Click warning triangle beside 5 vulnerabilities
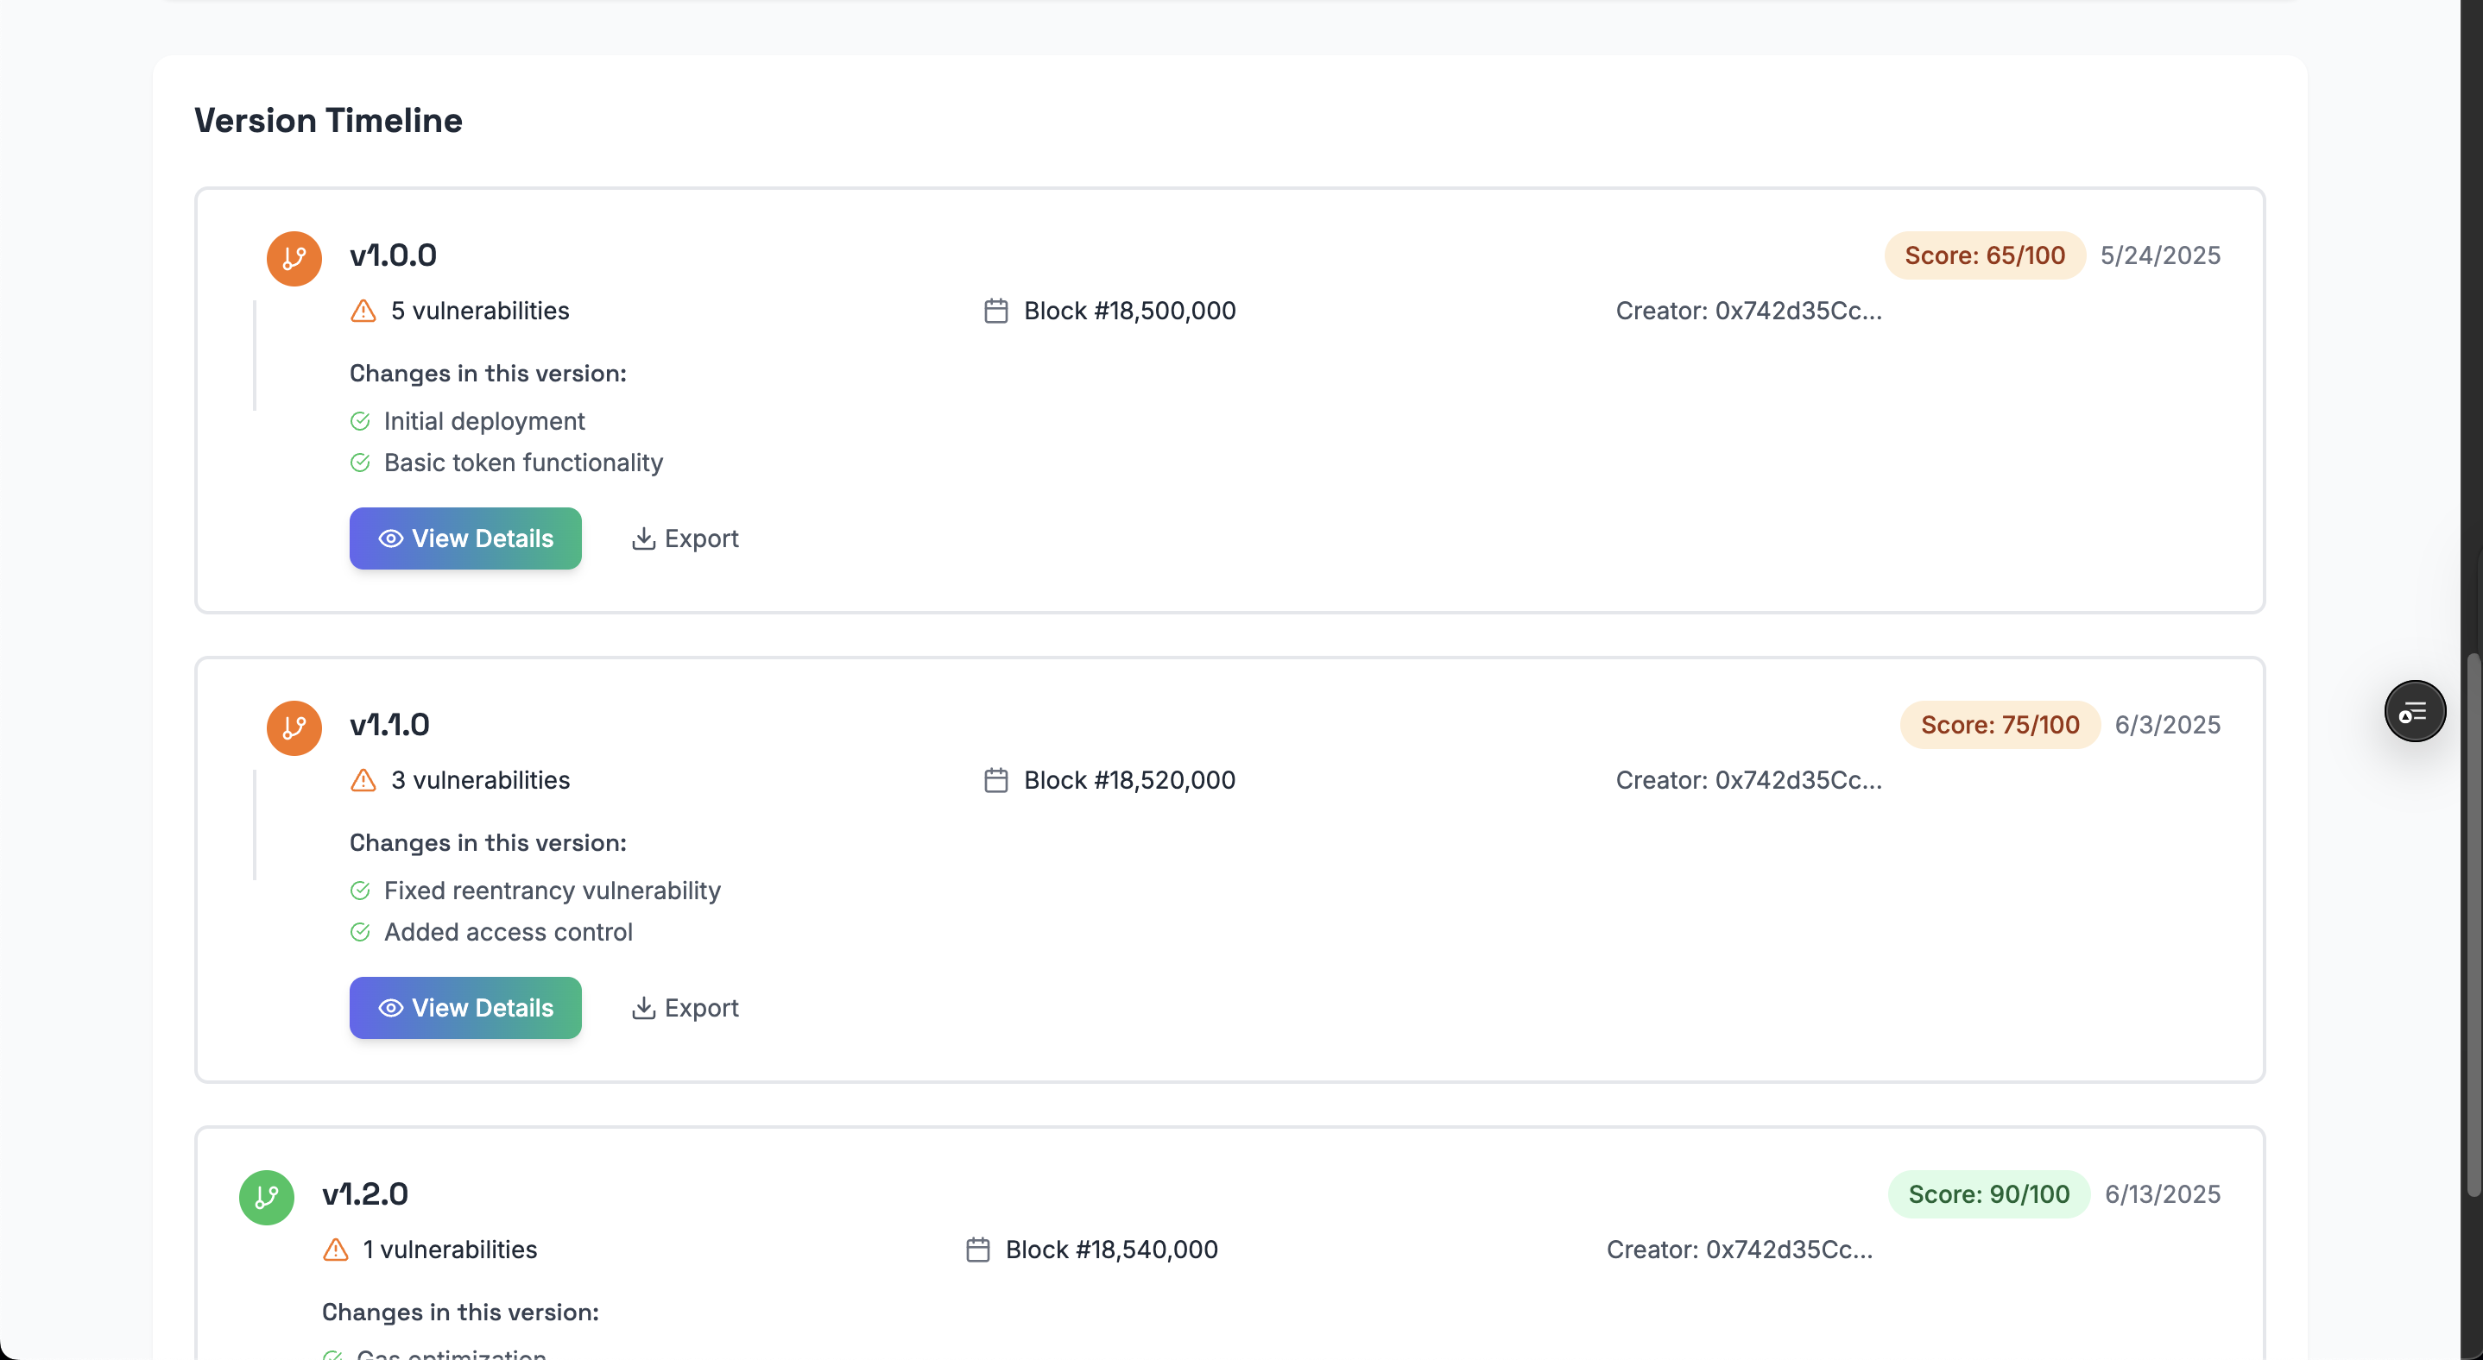This screenshot has height=1360, width=2483. point(363,312)
